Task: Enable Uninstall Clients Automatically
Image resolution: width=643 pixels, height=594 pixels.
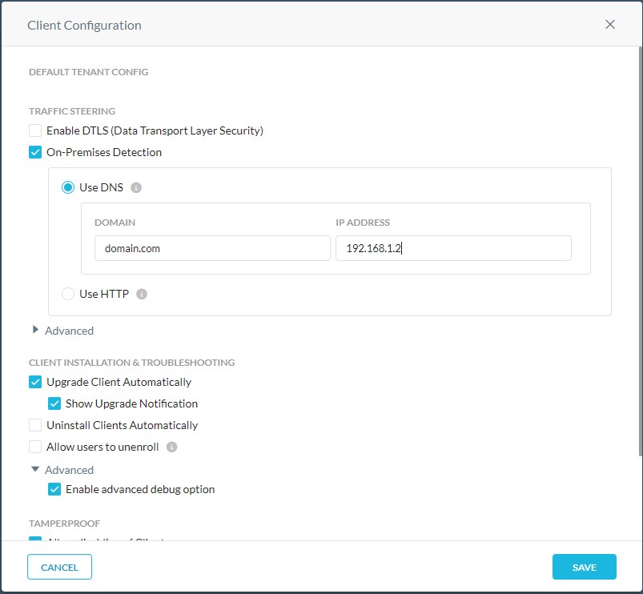Action: [x=34, y=425]
